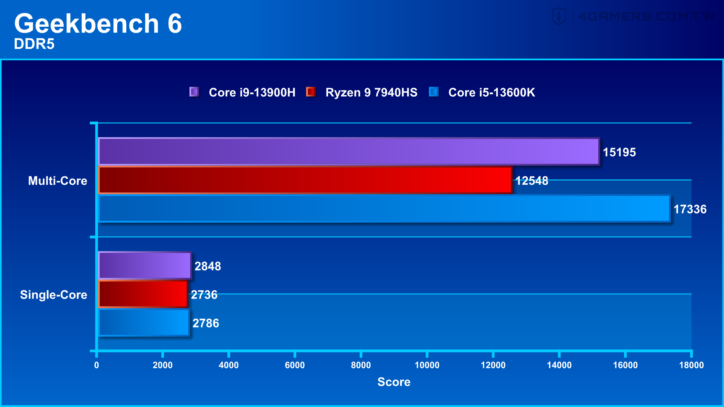
Task: Click the Multi-Core blue bar for Core i5-13600K
Action: [384, 208]
